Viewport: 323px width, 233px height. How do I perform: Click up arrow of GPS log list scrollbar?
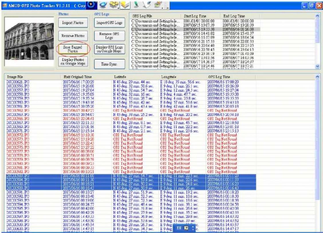click(318, 16)
